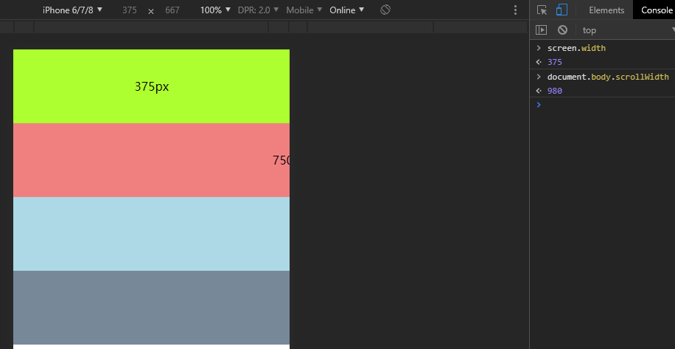675x349 pixels.
Task: Open the 100% zoom dropdown
Action: [215, 10]
